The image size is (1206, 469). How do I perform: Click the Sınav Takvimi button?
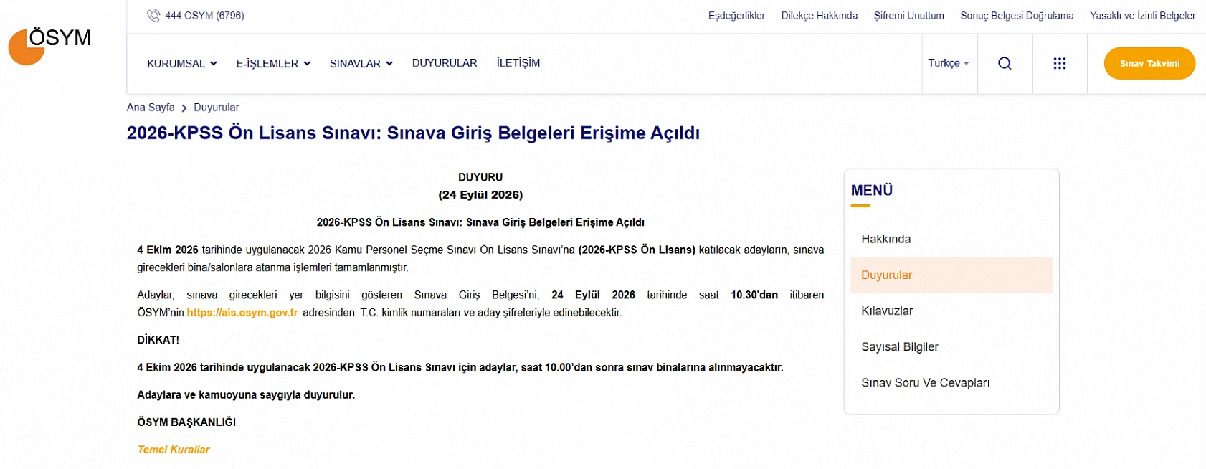(1149, 63)
